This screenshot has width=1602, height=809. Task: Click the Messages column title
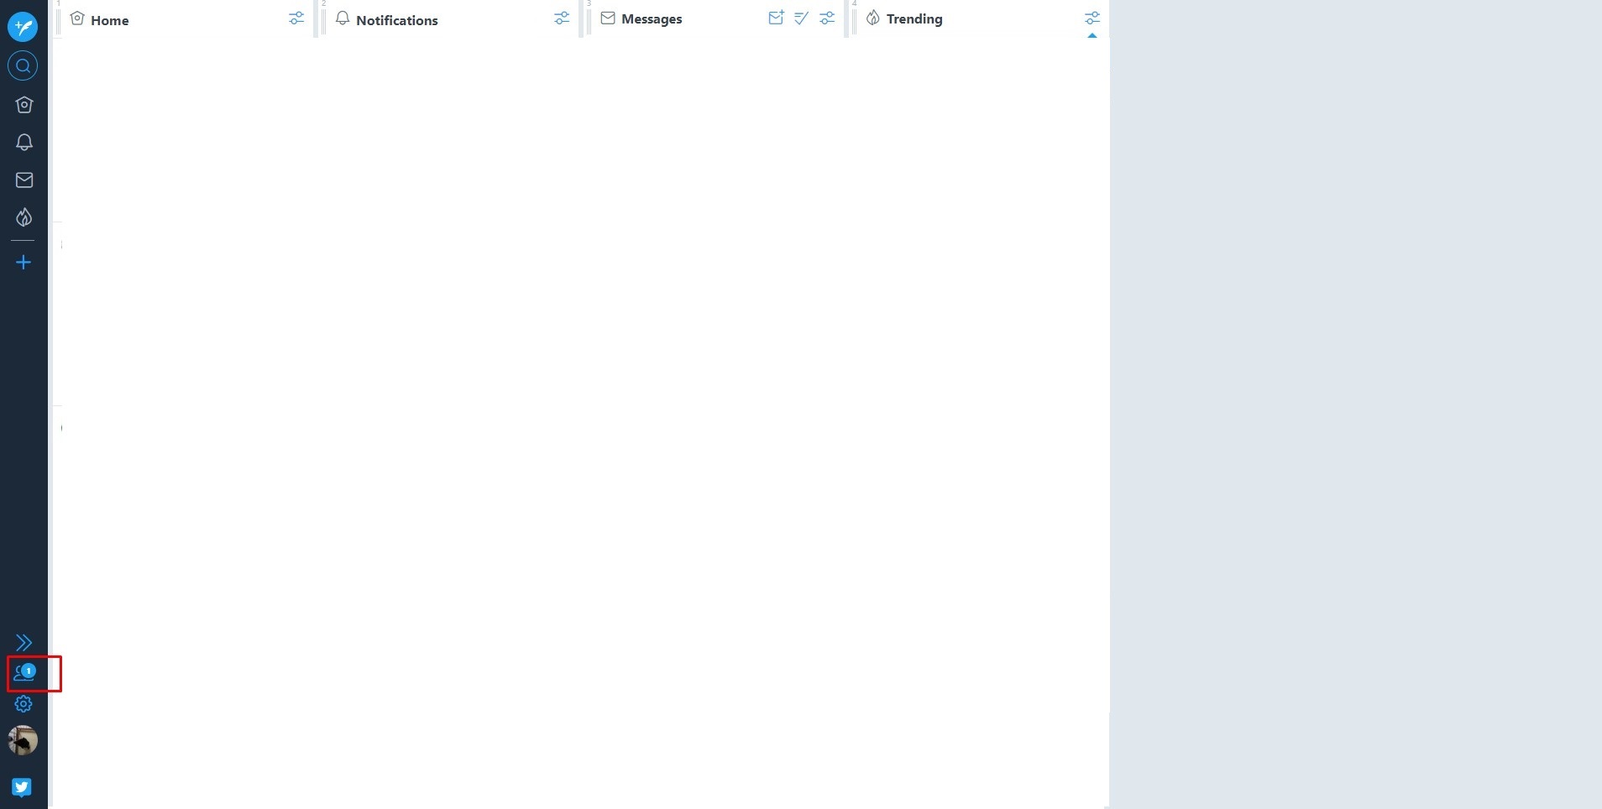pos(652,19)
